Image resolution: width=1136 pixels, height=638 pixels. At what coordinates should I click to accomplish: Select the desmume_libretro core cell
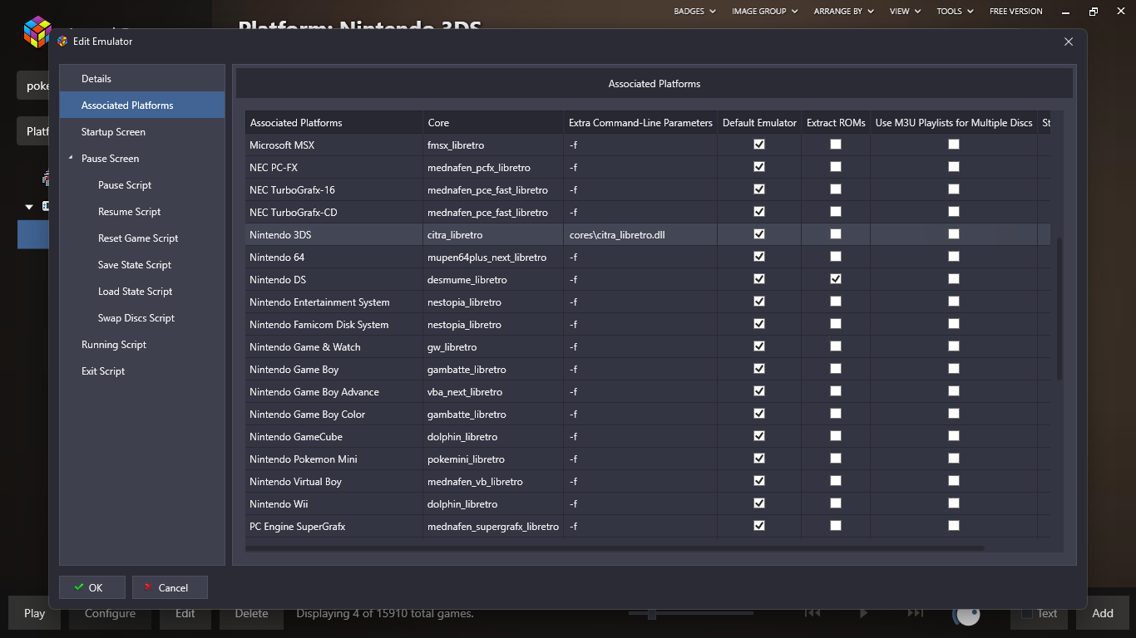click(493, 279)
